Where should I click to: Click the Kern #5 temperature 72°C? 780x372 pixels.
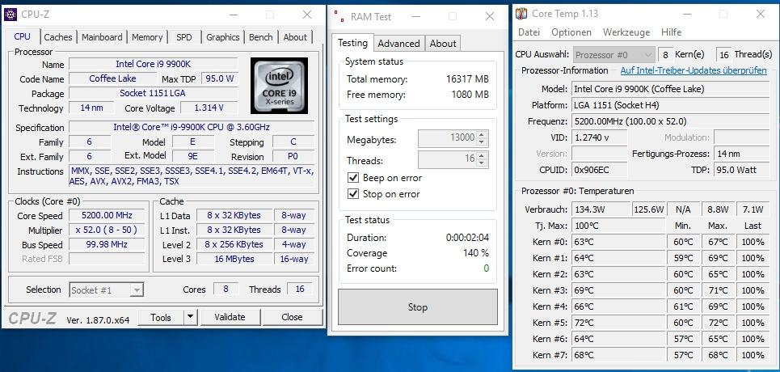(x=618, y=323)
